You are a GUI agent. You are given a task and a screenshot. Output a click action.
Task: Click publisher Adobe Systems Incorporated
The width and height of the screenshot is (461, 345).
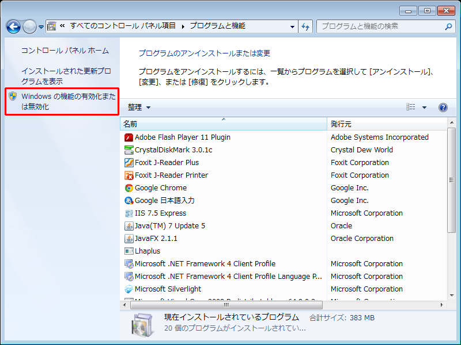point(380,137)
